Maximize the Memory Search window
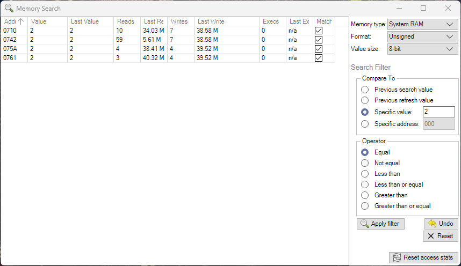This screenshot has width=461, height=266. tap(423, 8)
